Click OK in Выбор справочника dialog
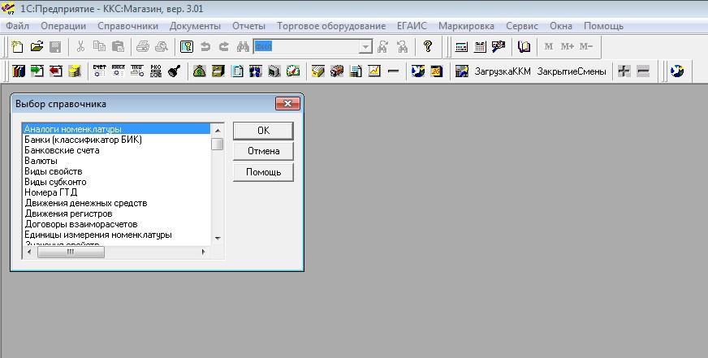 (x=263, y=130)
